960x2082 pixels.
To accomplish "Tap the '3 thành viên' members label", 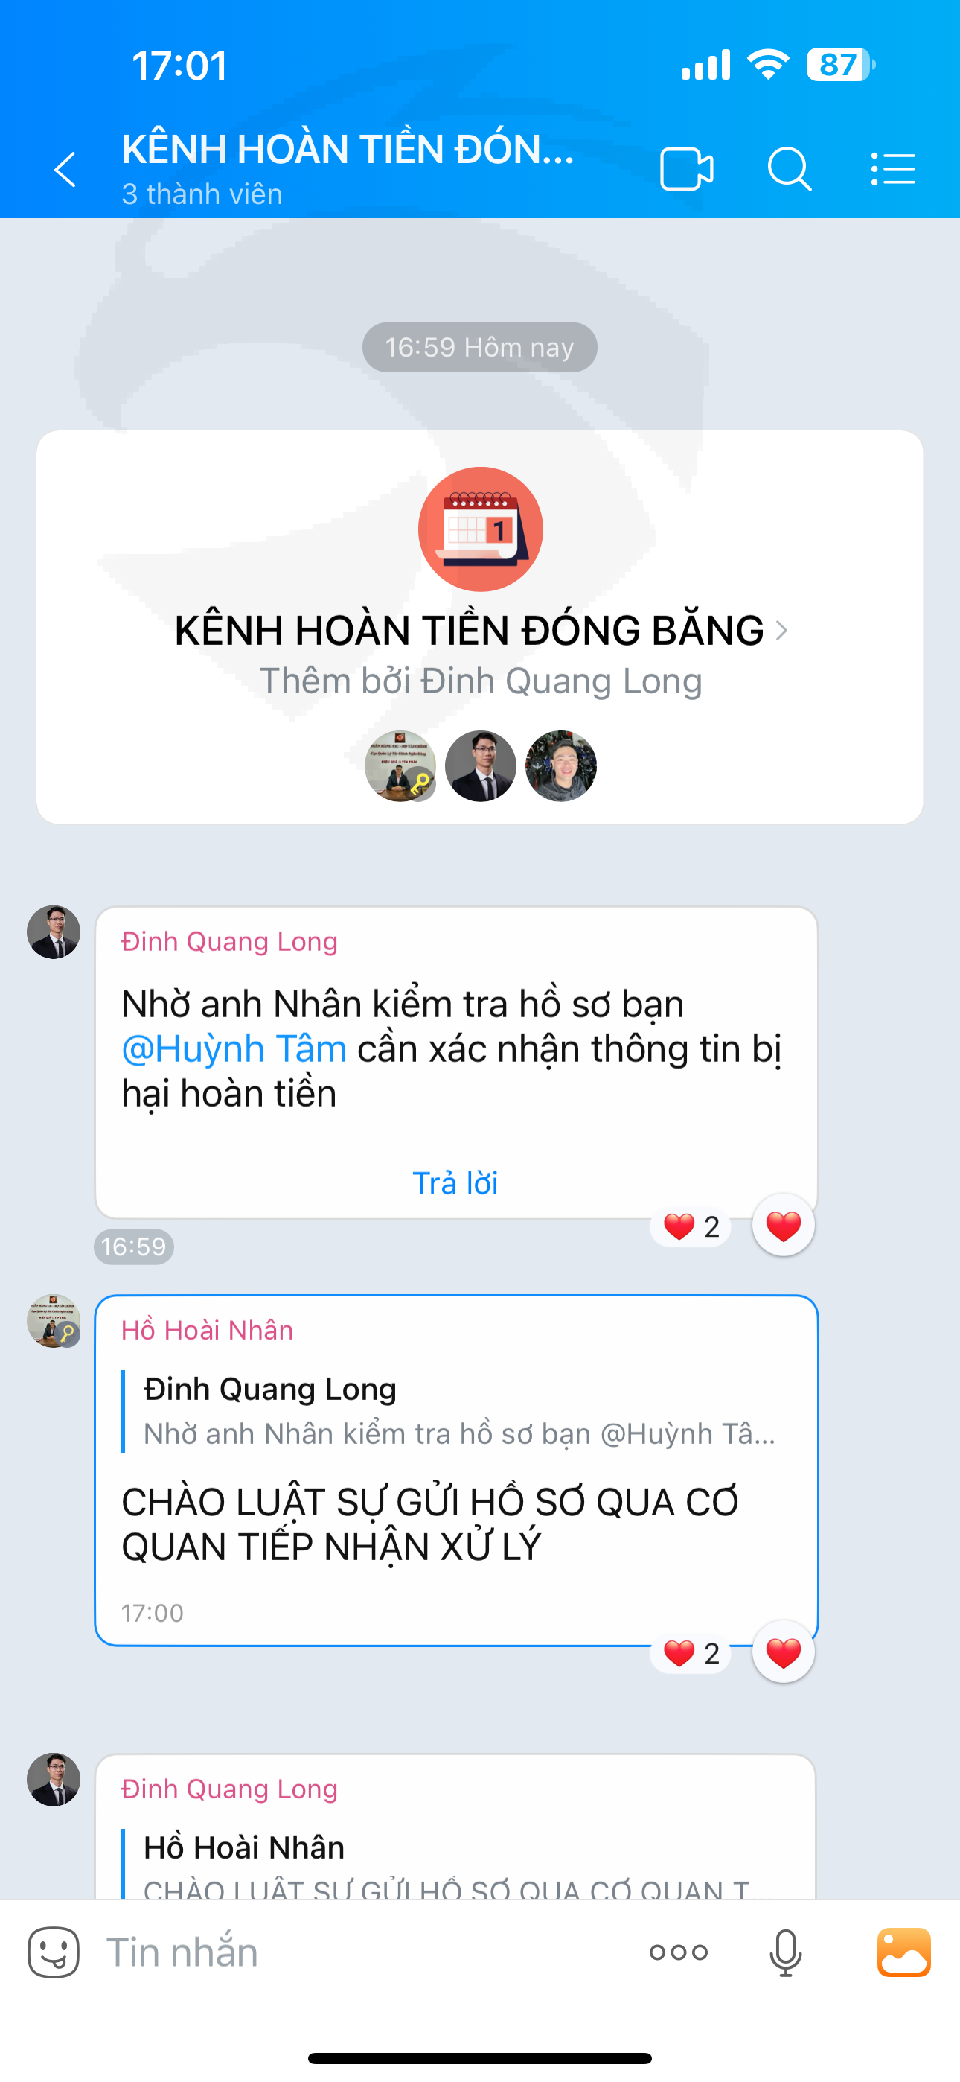I will click(x=202, y=194).
